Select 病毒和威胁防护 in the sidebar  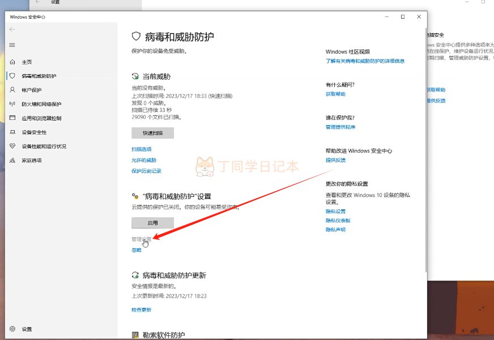pos(39,76)
